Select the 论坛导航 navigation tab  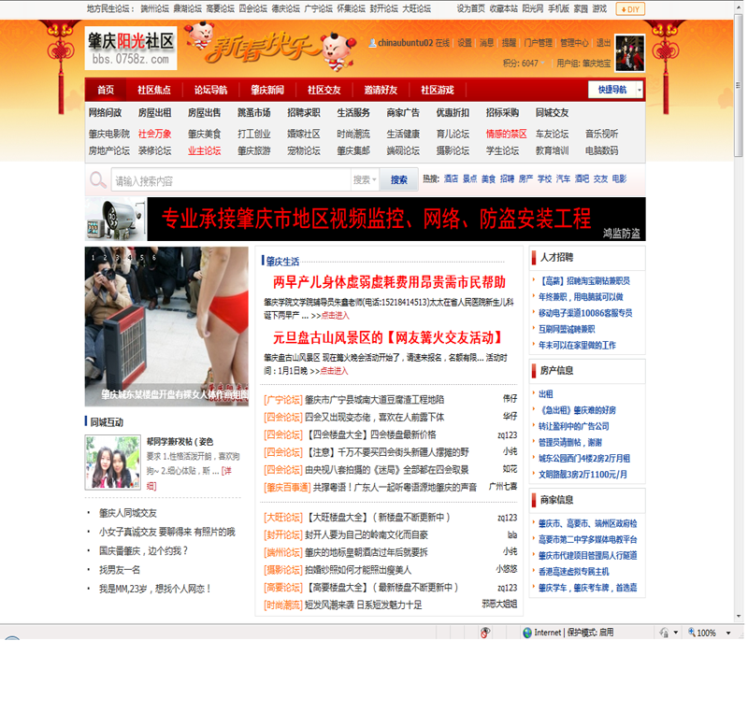point(210,90)
